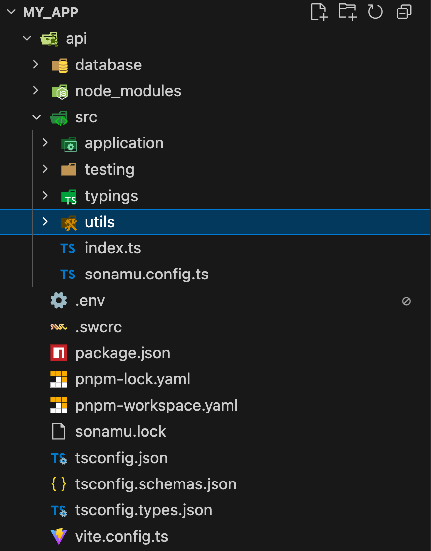
Task: Click the typings folder TS icon
Action: pyautogui.click(x=69, y=196)
